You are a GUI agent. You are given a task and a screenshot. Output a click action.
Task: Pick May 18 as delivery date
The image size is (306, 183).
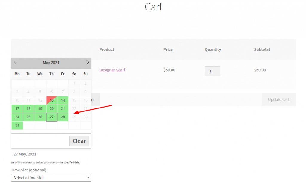coord(28,109)
